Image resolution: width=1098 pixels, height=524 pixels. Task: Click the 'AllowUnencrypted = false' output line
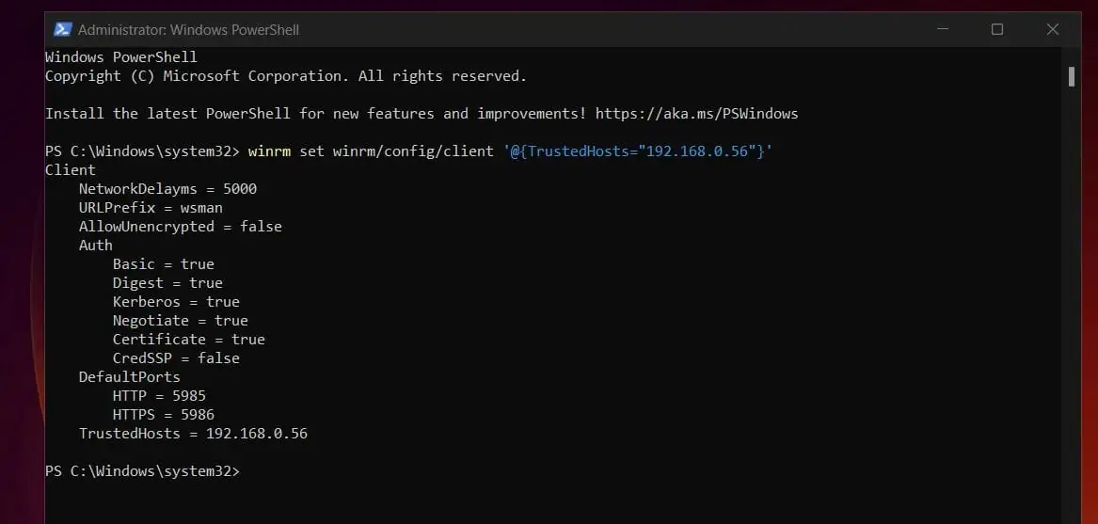(181, 227)
